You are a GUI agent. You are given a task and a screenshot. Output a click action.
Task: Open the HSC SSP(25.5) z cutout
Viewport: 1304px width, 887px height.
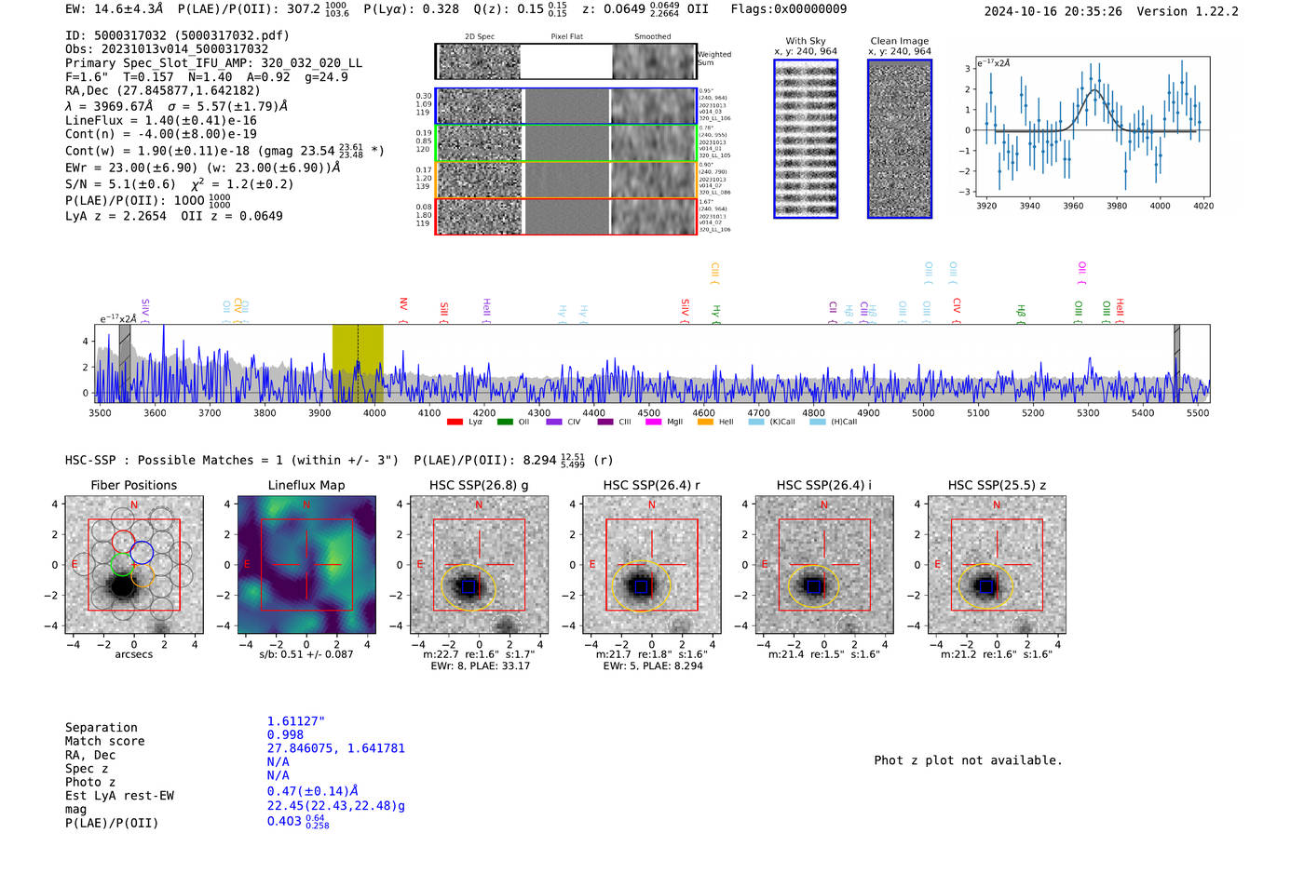click(x=997, y=565)
